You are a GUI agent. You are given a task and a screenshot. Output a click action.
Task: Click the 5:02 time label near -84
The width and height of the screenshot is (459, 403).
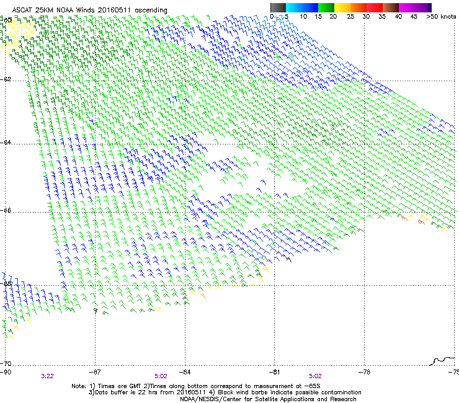click(161, 376)
